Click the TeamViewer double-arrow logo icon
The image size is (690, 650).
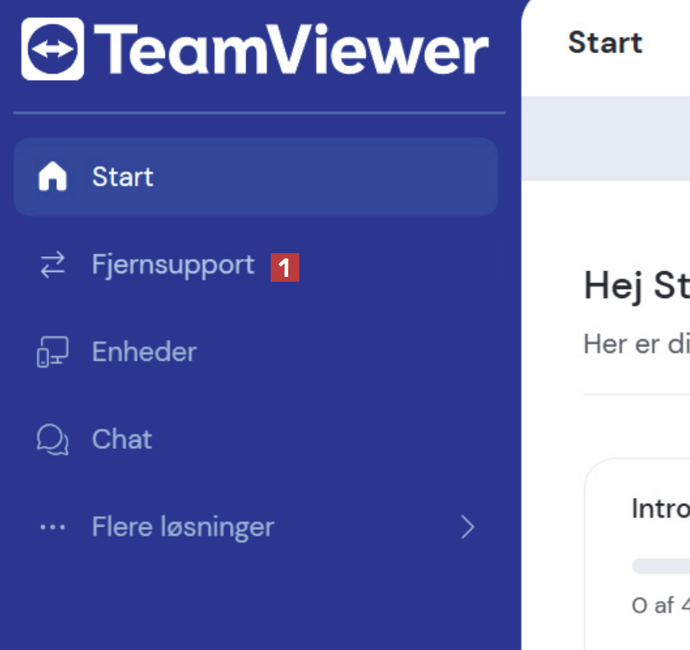coord(52,49)
